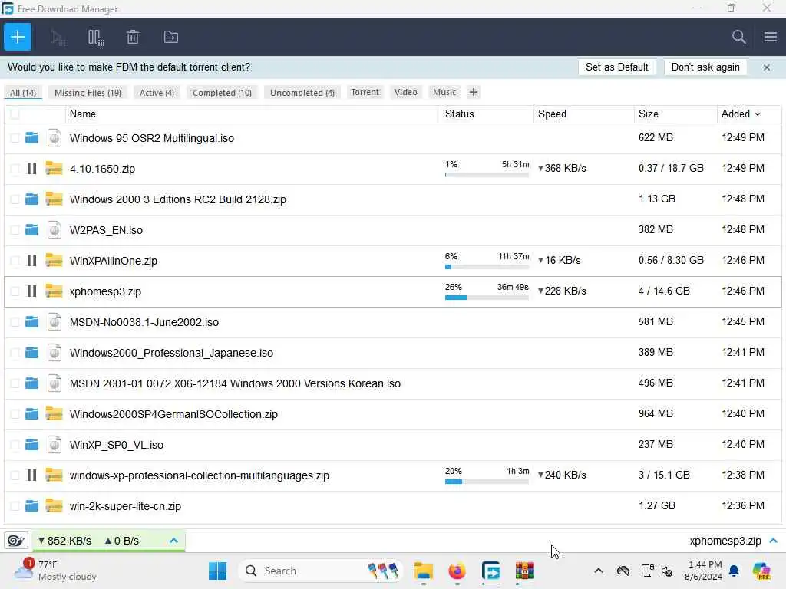Pause the 4.10.1650.zip download

[31, 168]
